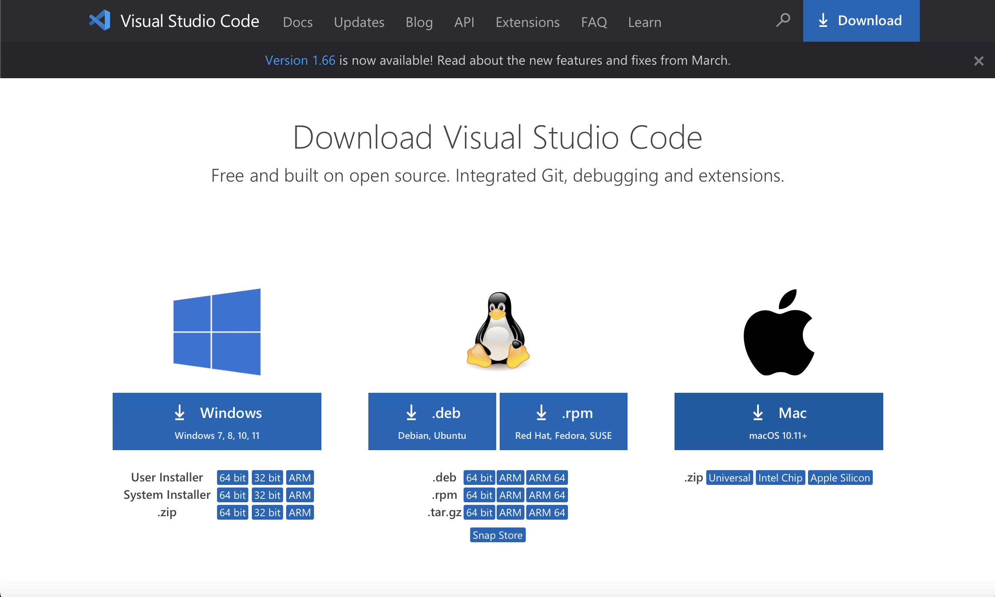Select Linux .rpm ARM
Screen dimensions: 995x597
pyautogui.click(x=511, y=495)
